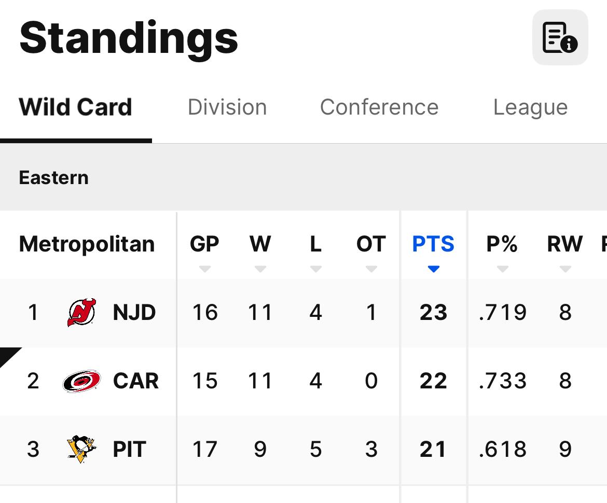Image resolution: width=607 pixels, height=503 pixels.
Task: Open the PIT team link
Action: [130, 450]
